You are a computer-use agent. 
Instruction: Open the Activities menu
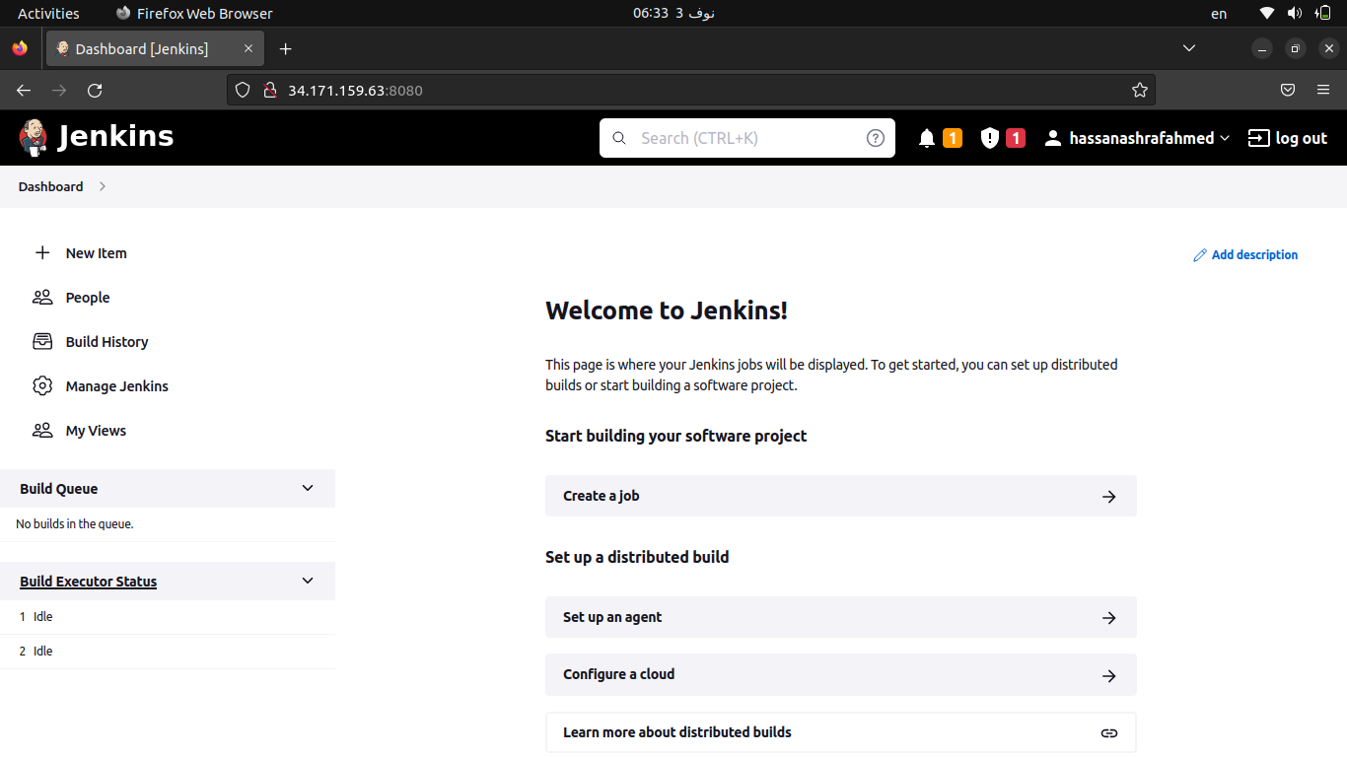point(48,13)
